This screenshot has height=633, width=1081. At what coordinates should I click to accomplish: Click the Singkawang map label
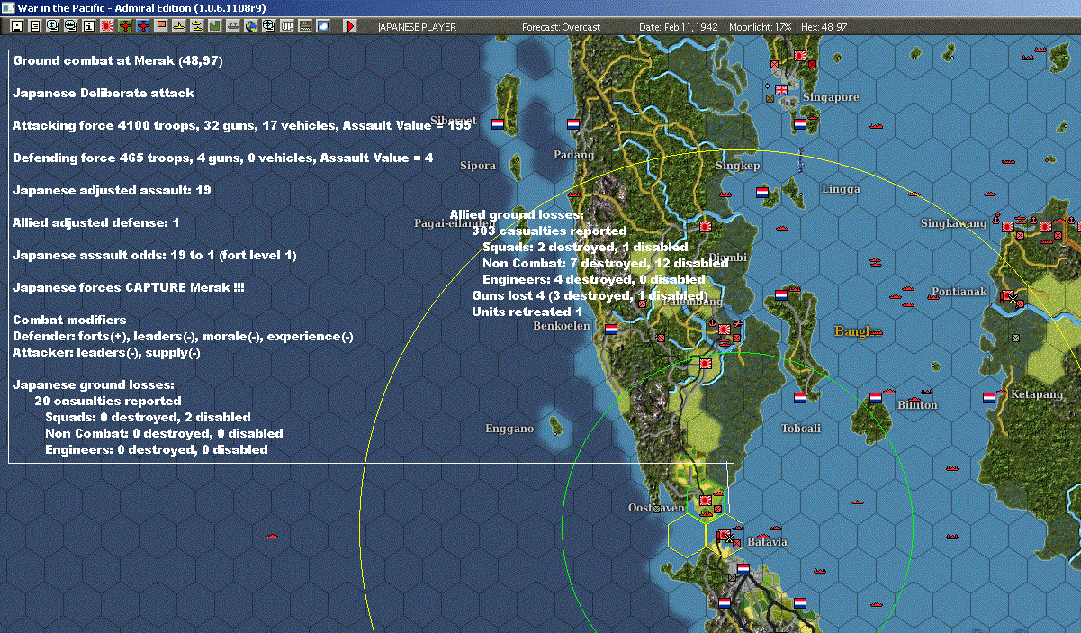click(954, 223)
